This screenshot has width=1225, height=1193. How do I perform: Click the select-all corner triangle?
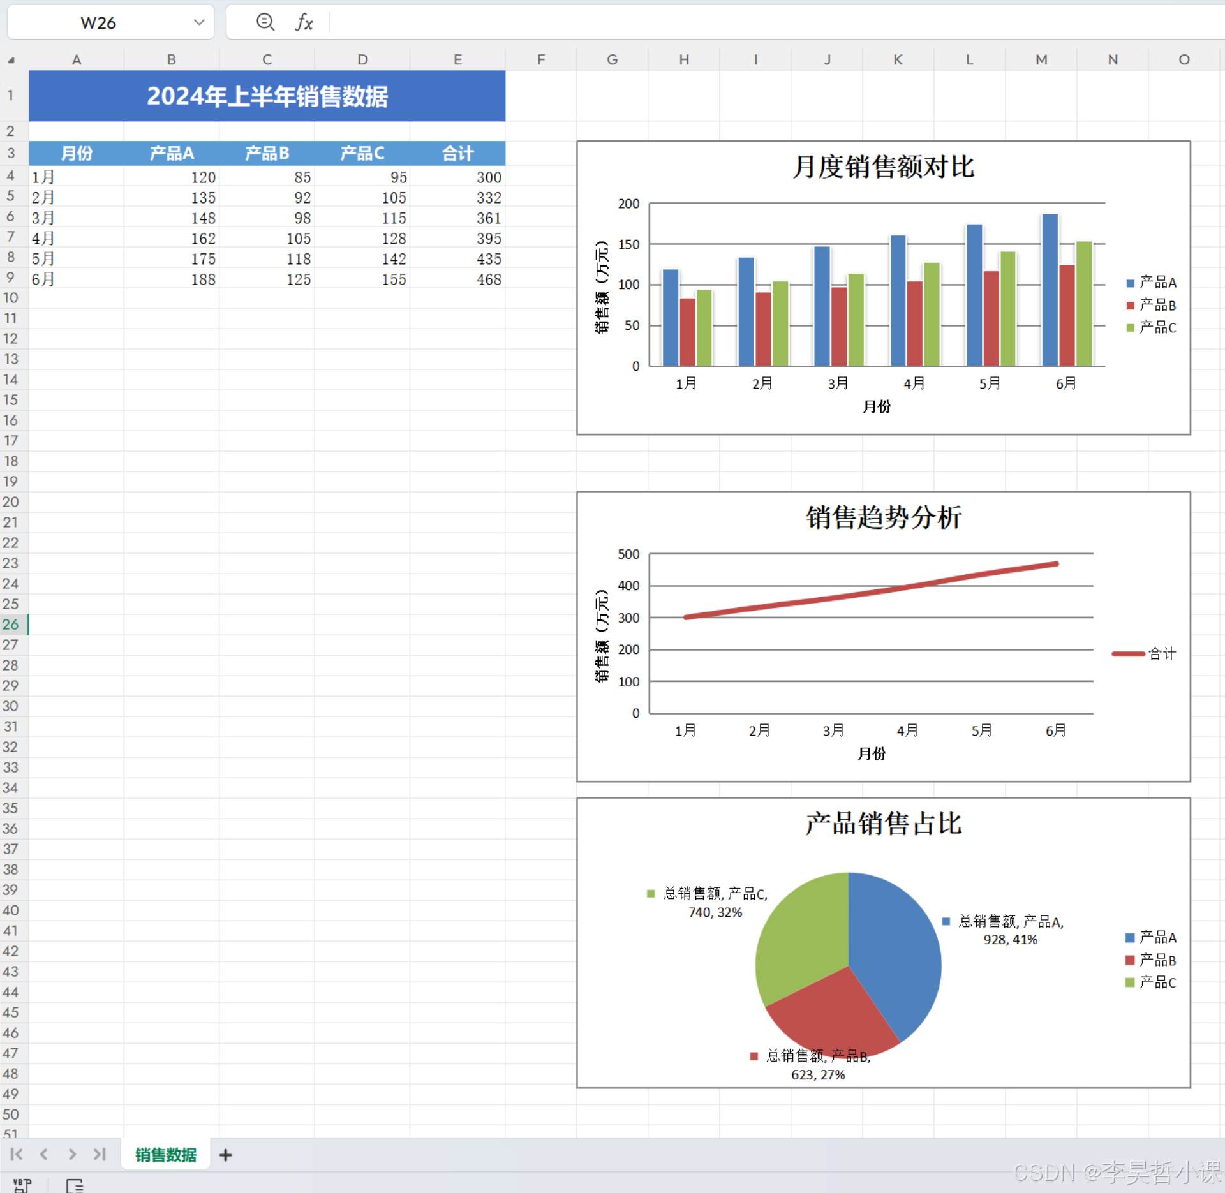coord(11,60)
